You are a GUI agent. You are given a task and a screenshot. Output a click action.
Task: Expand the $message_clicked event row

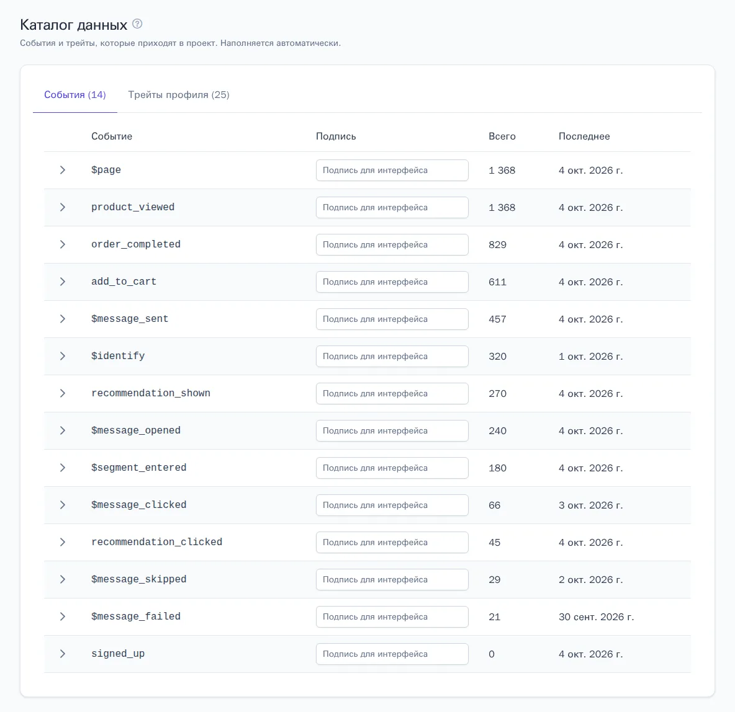[62, 505]
